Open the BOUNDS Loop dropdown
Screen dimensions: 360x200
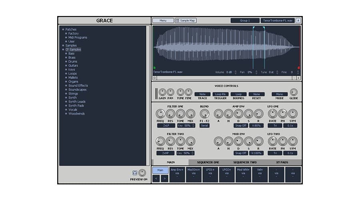click(x=238, y=94)
